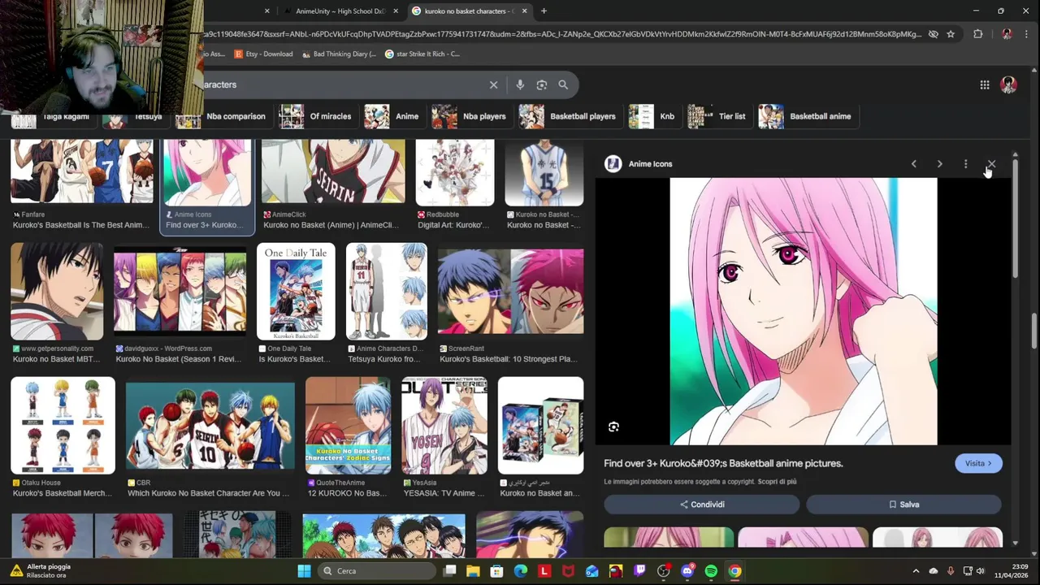1040x585 pixels.
Task: Click the Visita button
Action: point(978,463)
